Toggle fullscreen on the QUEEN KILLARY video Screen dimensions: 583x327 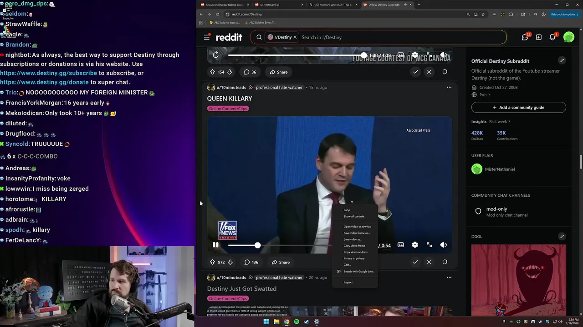tap(429, 245)
